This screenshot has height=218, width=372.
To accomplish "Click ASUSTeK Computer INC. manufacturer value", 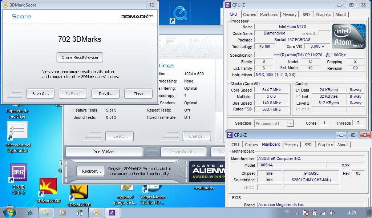I will (x=311, y=158).
